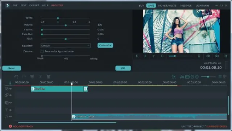Select the music track note icon
Image resolution: width=232 pixels, height=131 pixels.
tap(7, 116)
